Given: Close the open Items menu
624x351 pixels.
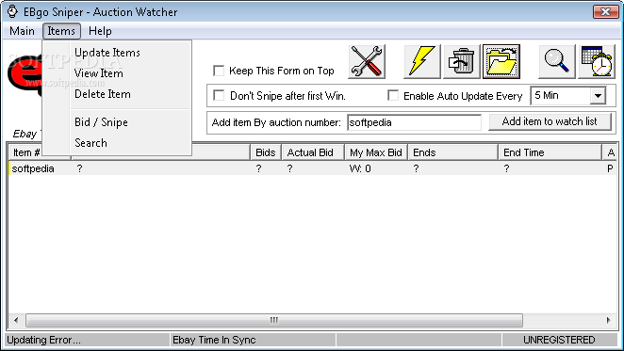Looking at the screenshot, I should click(x=61, y=31).
